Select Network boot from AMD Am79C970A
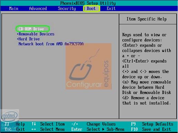Viewport: 178px width, 133px height. click(51, 44)
